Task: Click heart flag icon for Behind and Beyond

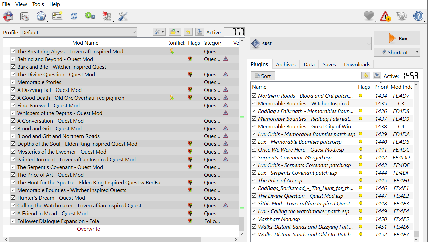Action: (x=190, y=59)
